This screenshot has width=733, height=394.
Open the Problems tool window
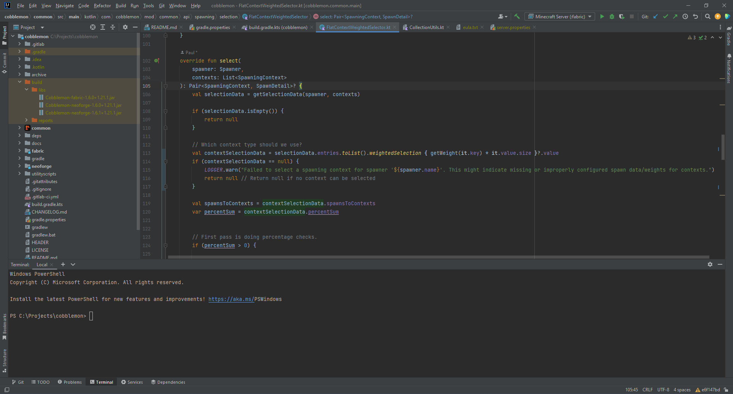click(x=70, y=382)
